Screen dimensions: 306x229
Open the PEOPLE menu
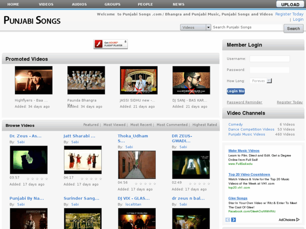coord(145,4)
